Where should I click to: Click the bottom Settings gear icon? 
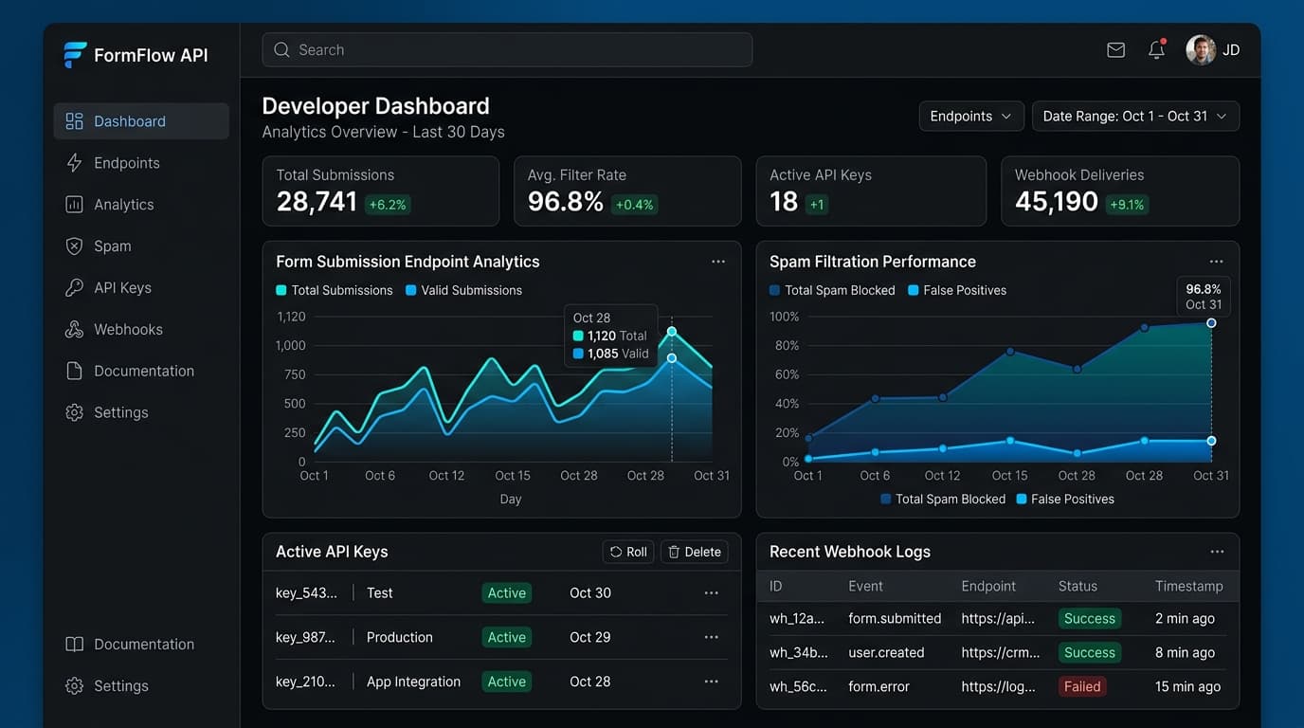pyautogui.click(x=74, y=686)
